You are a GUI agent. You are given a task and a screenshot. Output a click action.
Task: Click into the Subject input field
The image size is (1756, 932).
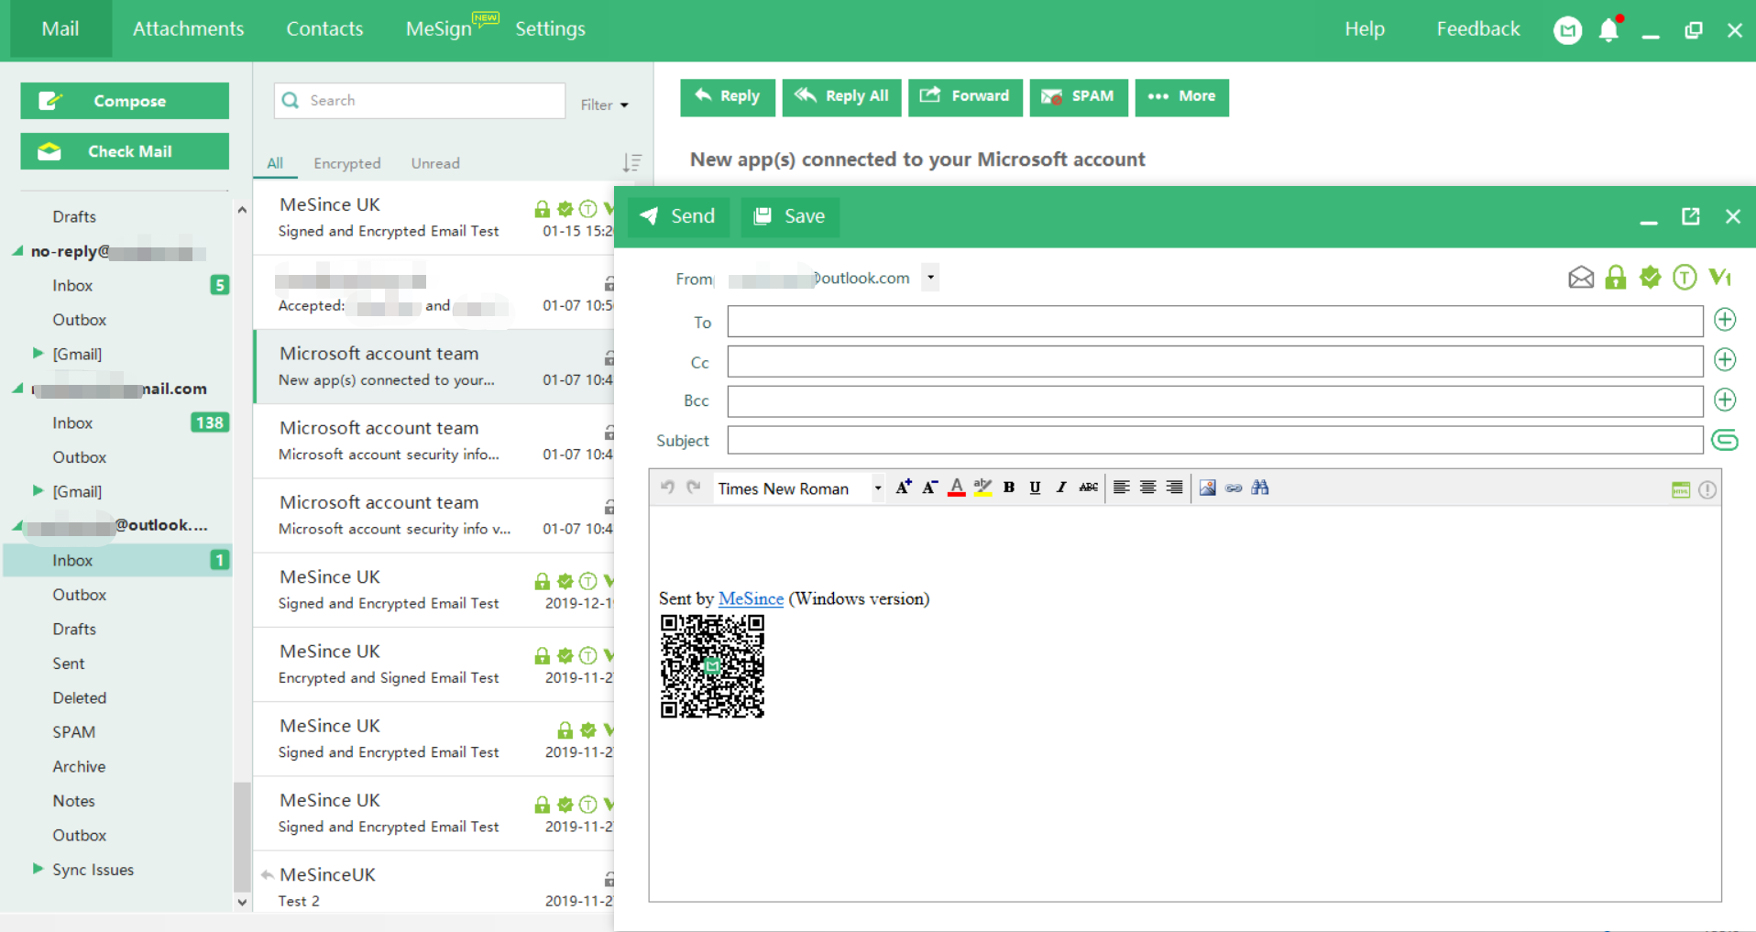1214,441
